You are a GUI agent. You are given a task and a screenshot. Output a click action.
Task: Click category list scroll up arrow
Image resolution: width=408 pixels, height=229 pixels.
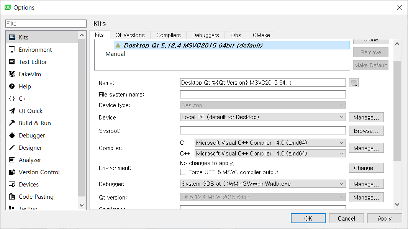tap(82, 35)
